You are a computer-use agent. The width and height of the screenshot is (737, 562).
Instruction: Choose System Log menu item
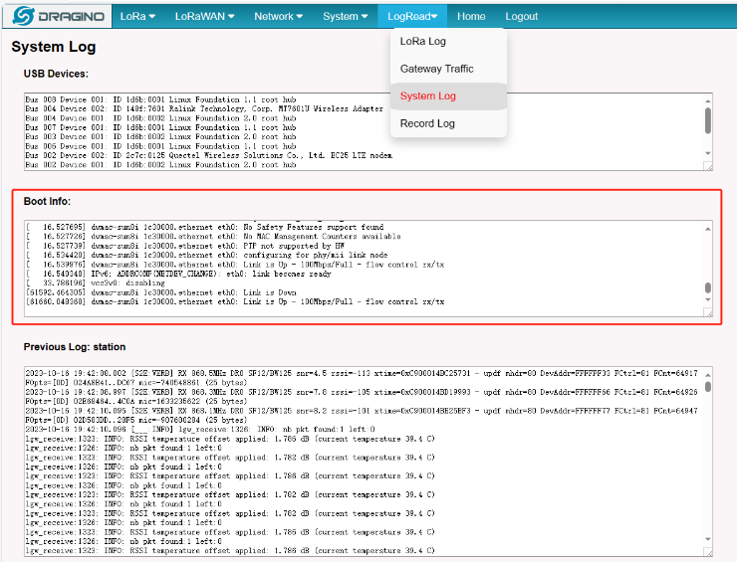[448, 95]
